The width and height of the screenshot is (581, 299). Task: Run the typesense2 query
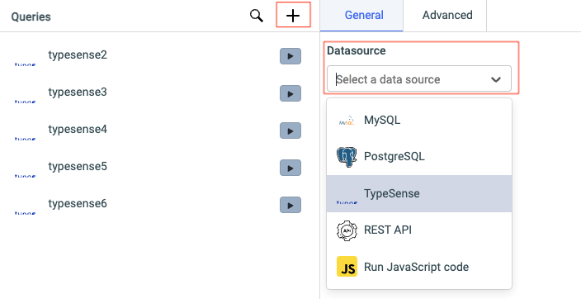pos(290,56)
